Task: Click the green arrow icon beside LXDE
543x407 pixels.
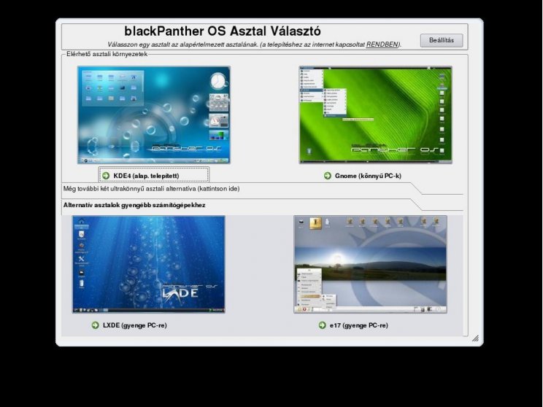Action: click(x=95, y=325)
